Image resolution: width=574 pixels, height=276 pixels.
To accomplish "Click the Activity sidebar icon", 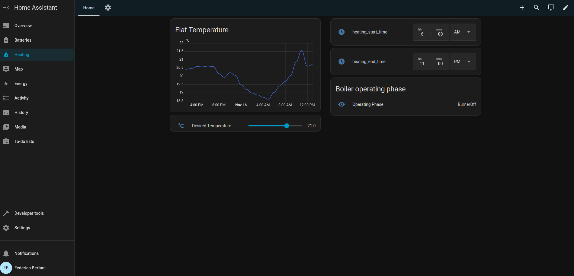I will 6,98.
